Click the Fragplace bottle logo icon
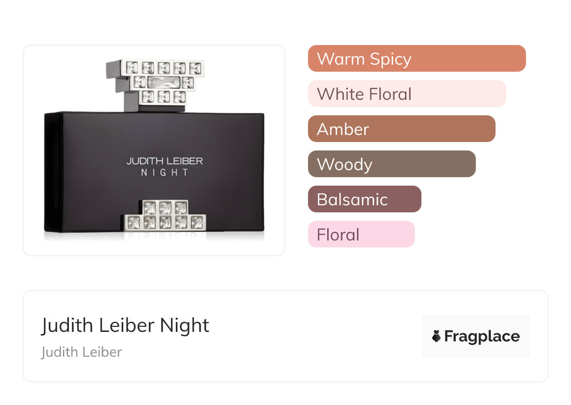 [x=436, y=336]
